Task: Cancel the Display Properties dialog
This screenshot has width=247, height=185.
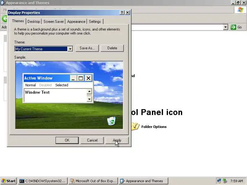Action: pos(92,140)
